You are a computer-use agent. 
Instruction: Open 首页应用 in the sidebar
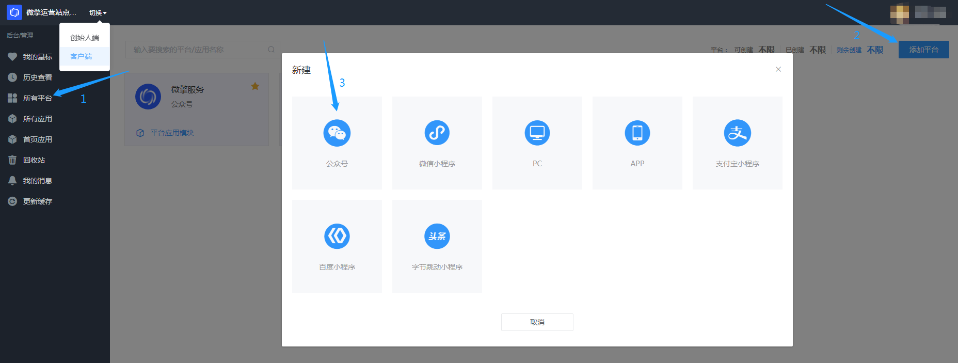38,139
